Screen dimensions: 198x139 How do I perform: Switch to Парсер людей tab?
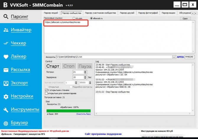[51, 13]
